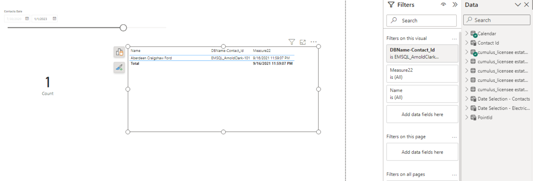Open options for Filters on all pages
The height and width of the screenshot is (181, 533).
click(454, 175)
